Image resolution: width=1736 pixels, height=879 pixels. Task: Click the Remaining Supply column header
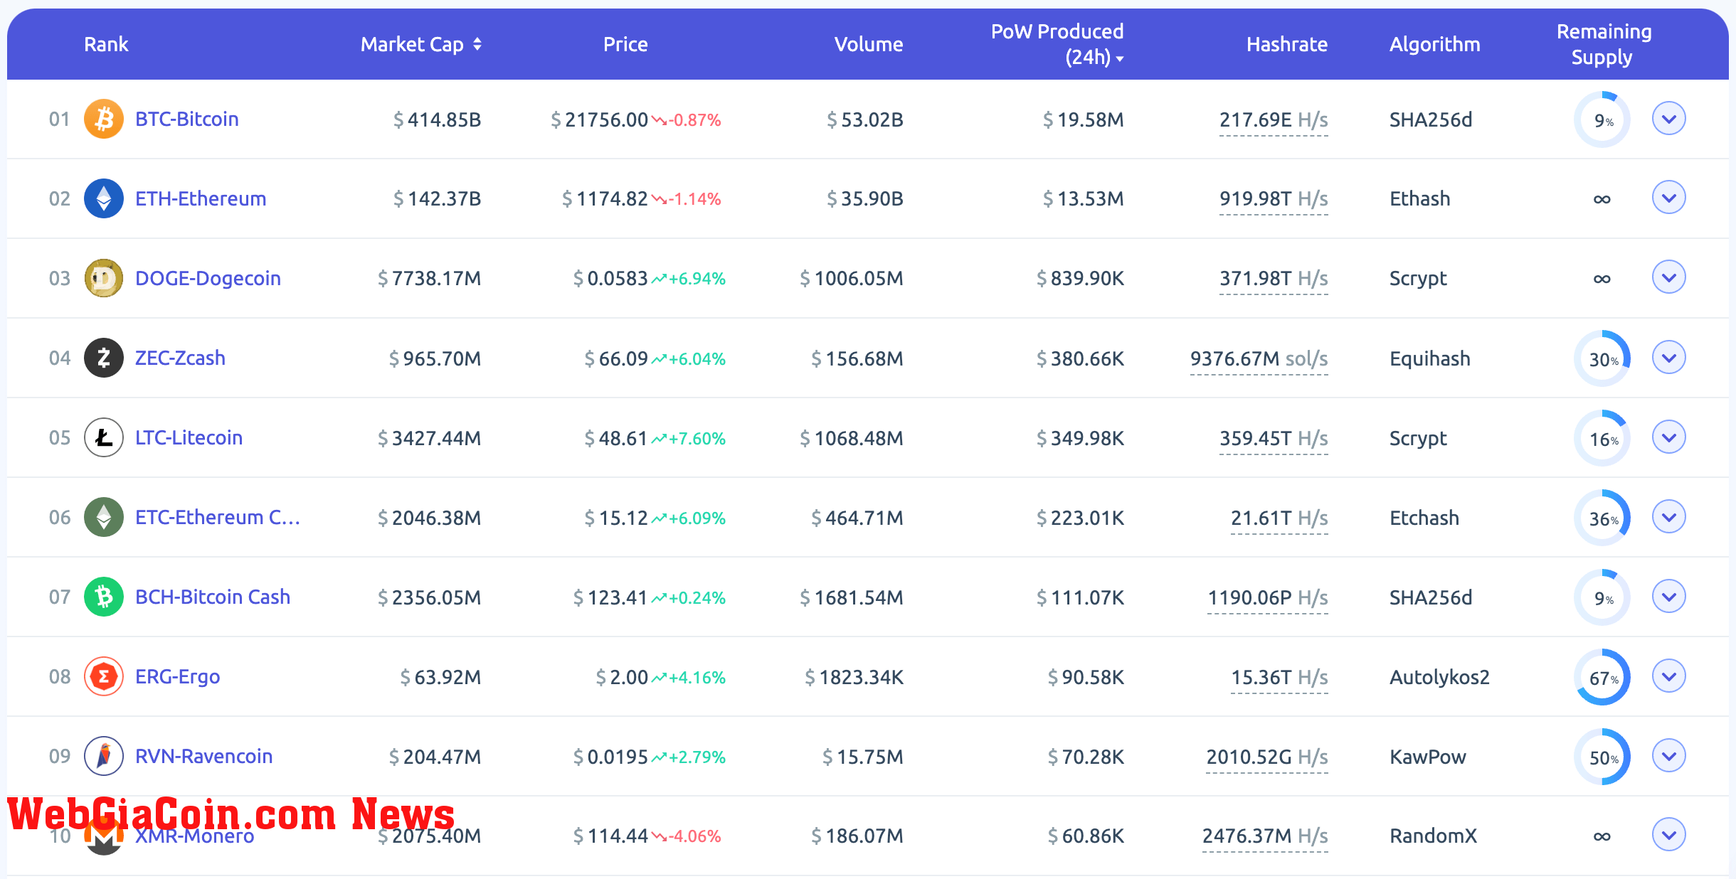(1604, 44)
